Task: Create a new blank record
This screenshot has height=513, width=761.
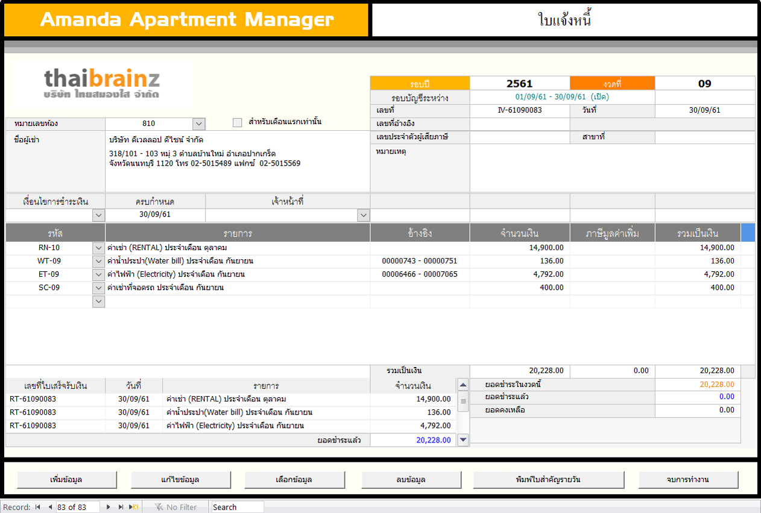Action: [x=135, y=507]
